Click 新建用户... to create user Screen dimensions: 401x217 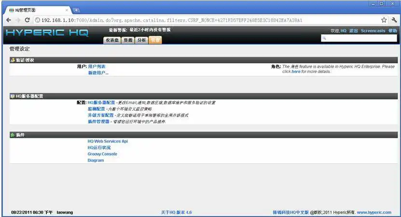click(98, 73)
